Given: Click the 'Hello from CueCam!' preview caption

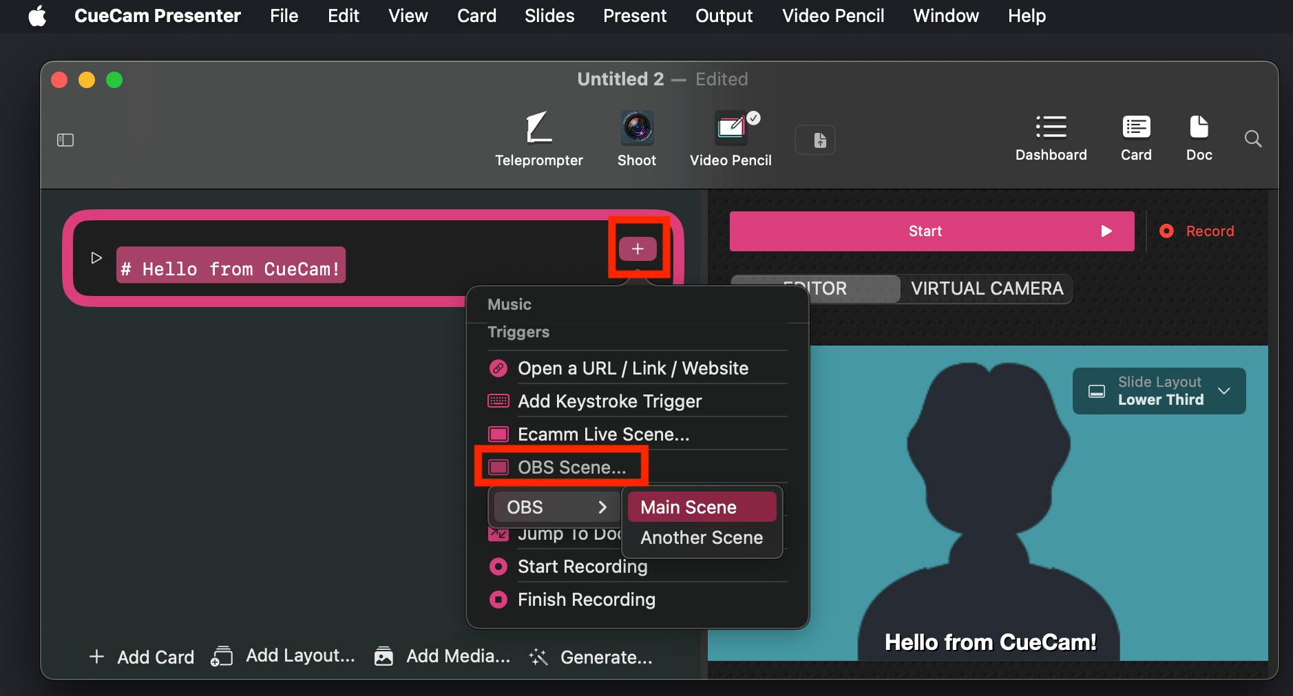Looking at the screenshot, I should [990, 642].
